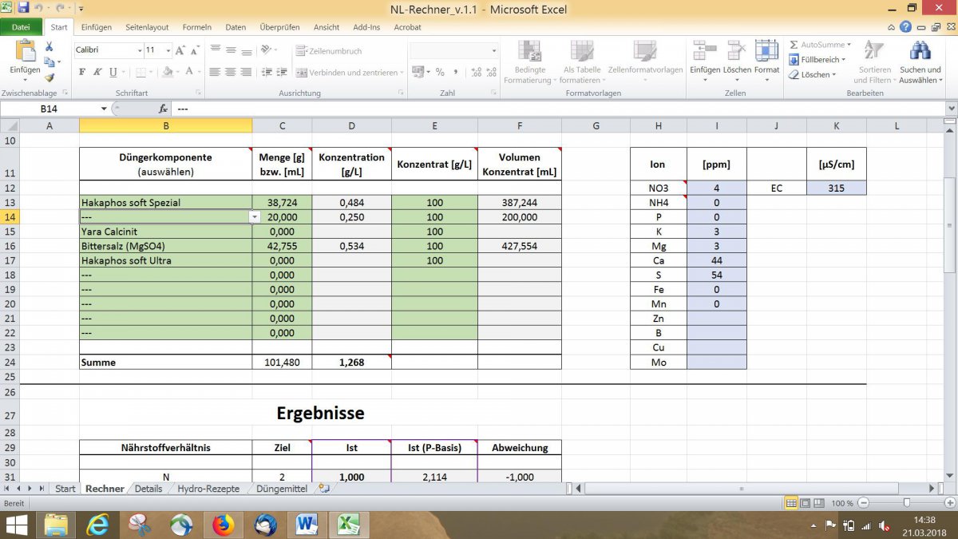The width and height of the screenshot is (958, 539).
Task: Apply left text alignment
Action: [215, 72]
